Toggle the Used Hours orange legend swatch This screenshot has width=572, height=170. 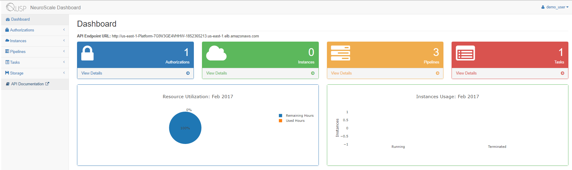click(x=280, y=121)
